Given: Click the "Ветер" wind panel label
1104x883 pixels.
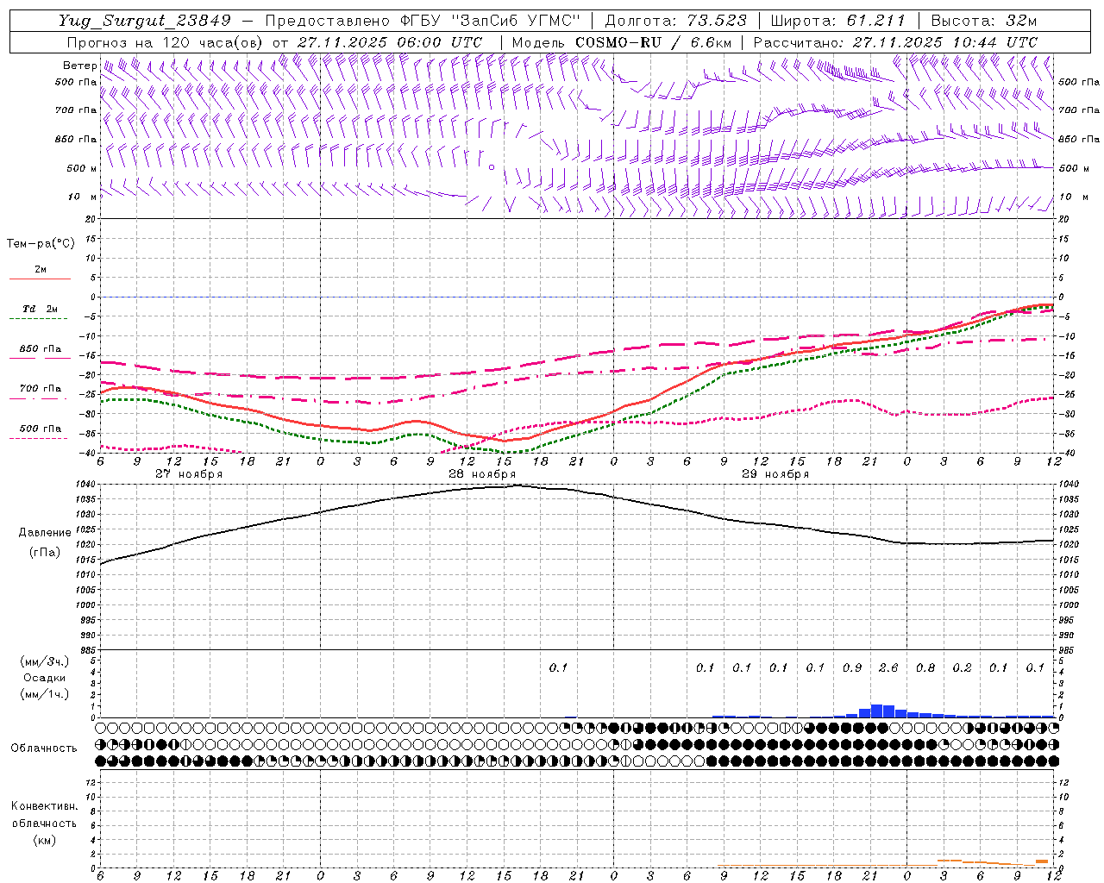Looking at the screenshot, I should click(x=79, y=66).
